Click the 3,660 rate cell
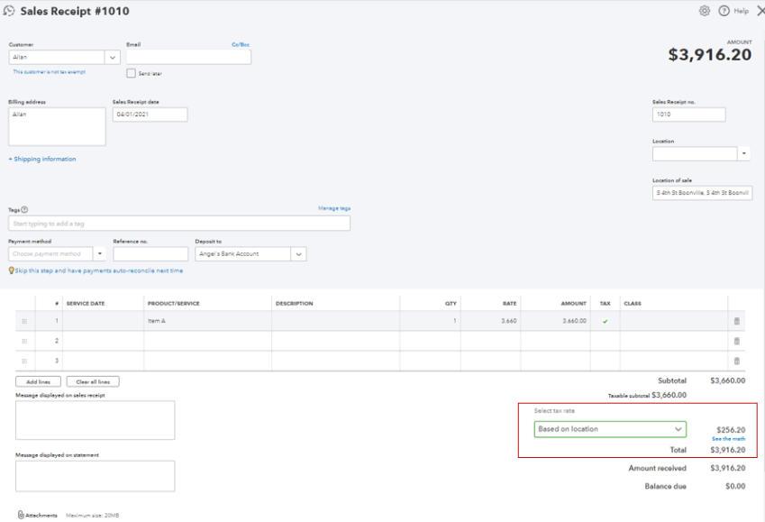 491,321
